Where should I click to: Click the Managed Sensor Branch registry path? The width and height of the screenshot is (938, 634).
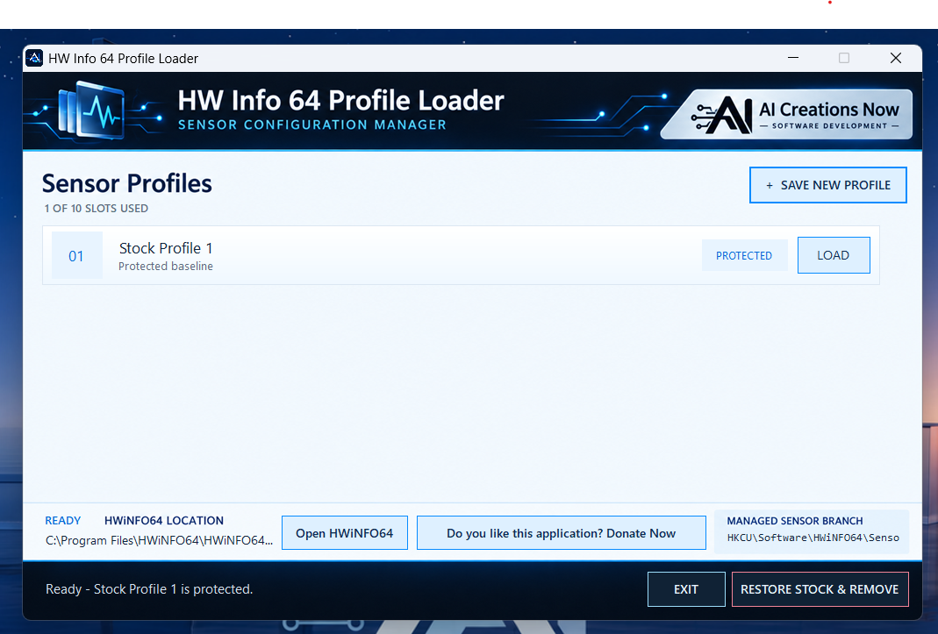pos(813,538)
